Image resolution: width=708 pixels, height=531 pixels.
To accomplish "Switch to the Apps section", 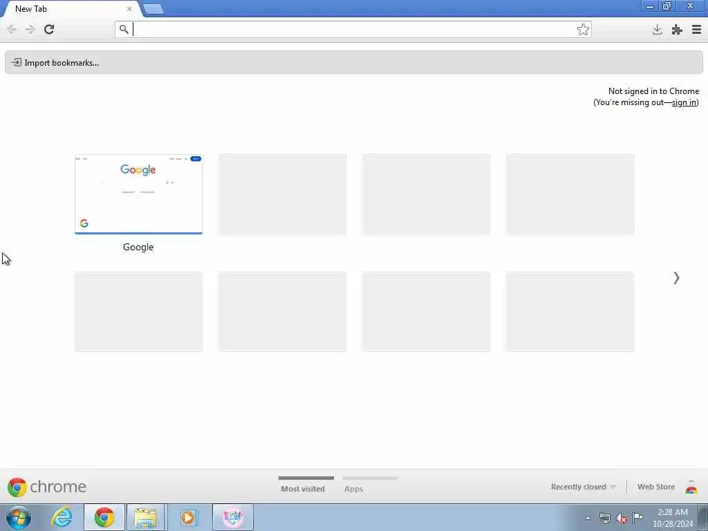I will pyautogui.click(x=353, y=489).
